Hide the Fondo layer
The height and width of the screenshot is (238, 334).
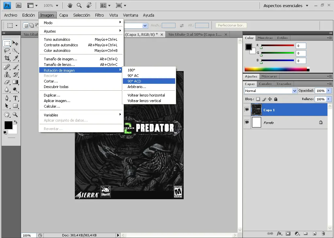[x=247, y=122]
